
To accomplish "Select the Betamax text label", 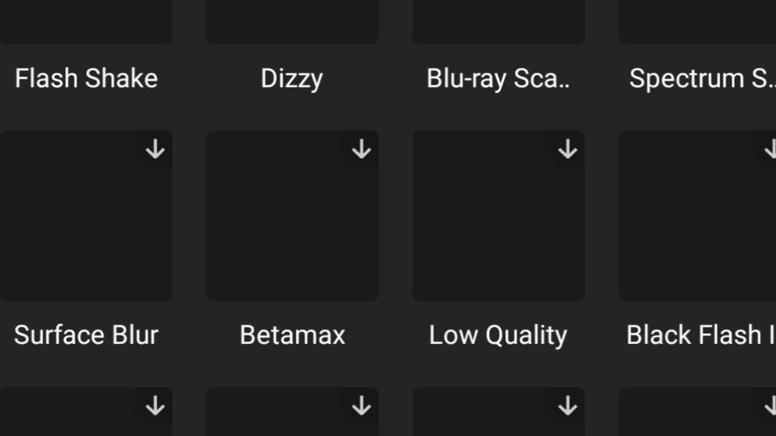I will [292, 335].
